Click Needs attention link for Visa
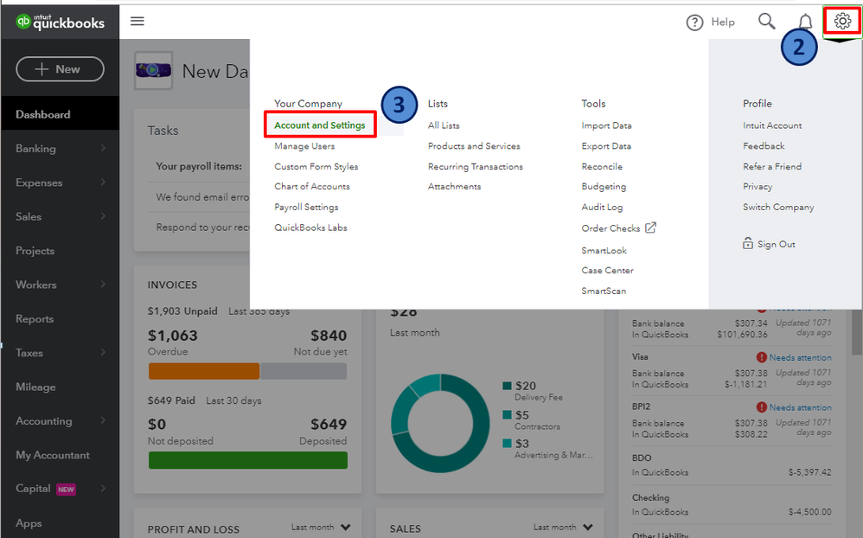This screenshot has height=538, width=863. (800, 358)
